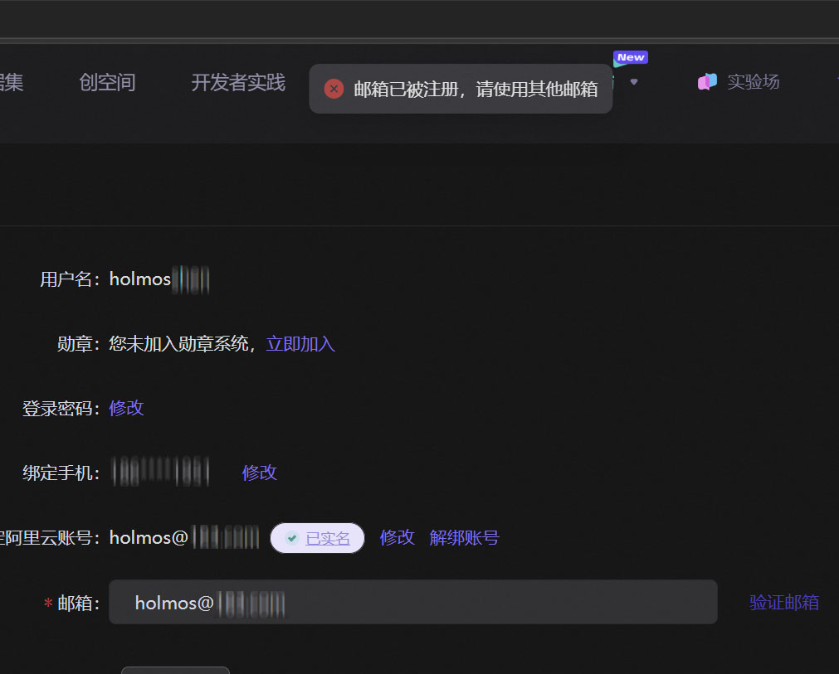Click the 解绑账号 link

[464, 537]
